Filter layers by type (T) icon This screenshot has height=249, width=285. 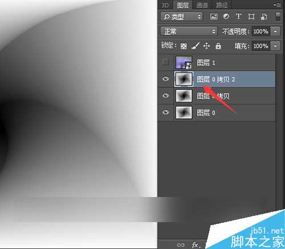tap(238, 17)
